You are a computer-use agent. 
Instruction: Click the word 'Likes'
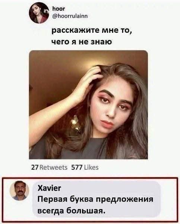coord(91,167)
